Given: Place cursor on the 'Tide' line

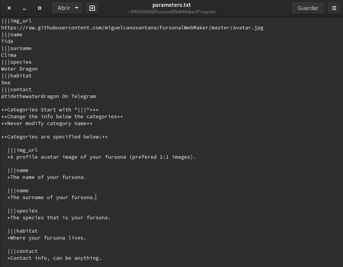Looking at the screenshot, I should 7,41.
